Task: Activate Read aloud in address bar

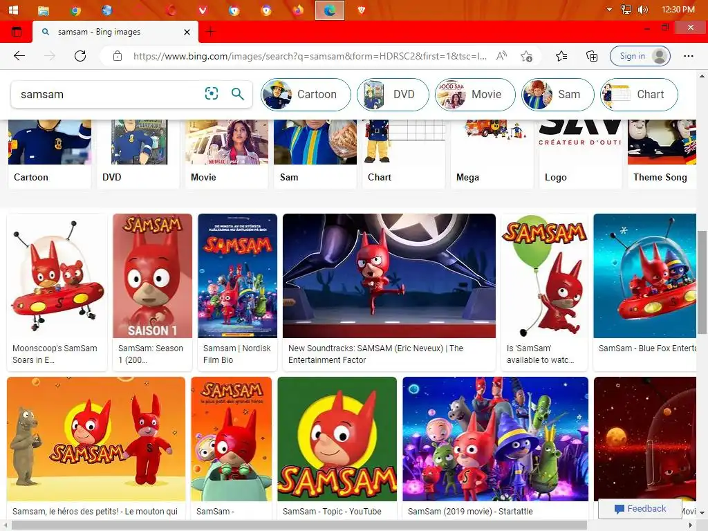Action: pyautogui.click(x=502, y=56)
